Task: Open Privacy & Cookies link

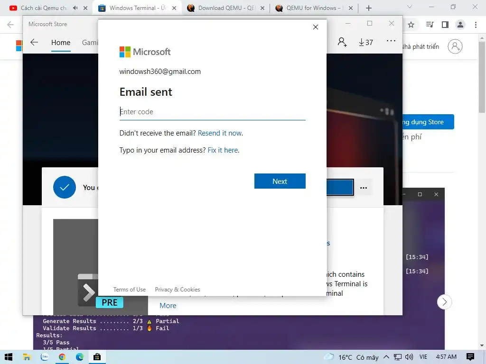Action: 178,290
